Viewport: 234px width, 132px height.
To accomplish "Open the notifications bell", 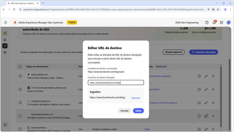I will [x=214, y=22].
